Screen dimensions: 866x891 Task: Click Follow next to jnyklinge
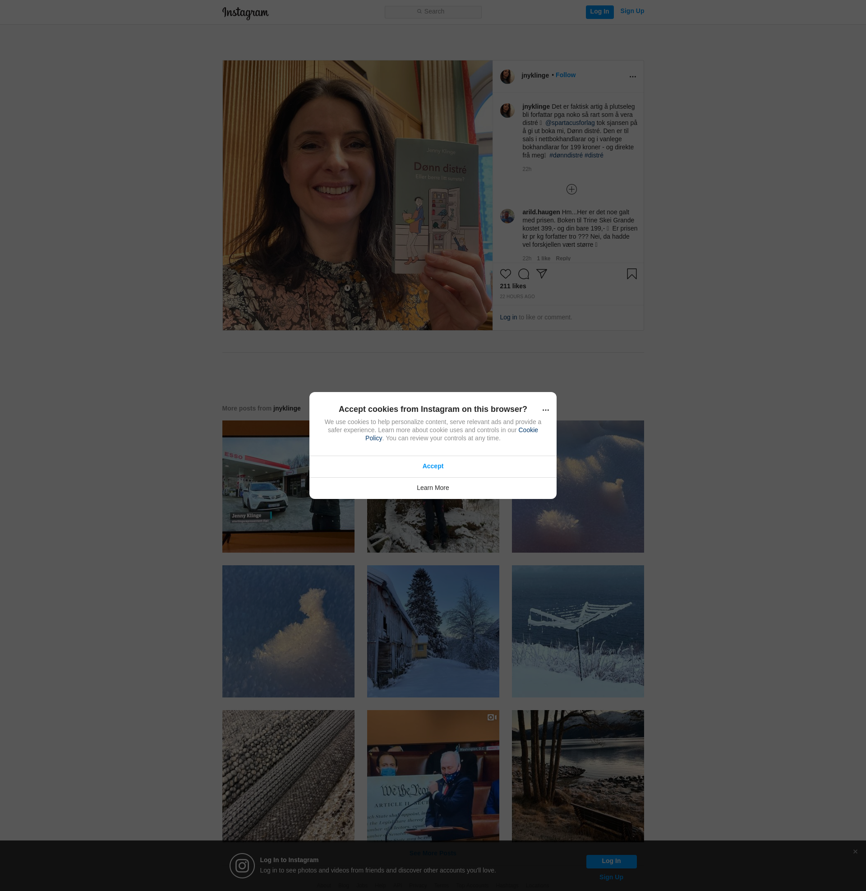[x=565, y=75]
